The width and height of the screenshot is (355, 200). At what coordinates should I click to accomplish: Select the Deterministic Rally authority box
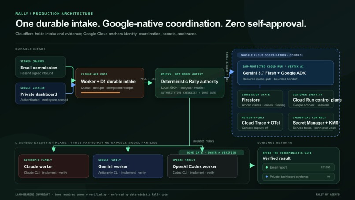pyautogui.click(x=189, y=83)
